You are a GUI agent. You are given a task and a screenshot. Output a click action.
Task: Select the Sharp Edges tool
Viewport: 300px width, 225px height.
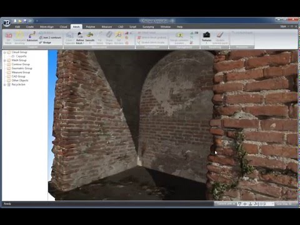(x=109, y=38)
